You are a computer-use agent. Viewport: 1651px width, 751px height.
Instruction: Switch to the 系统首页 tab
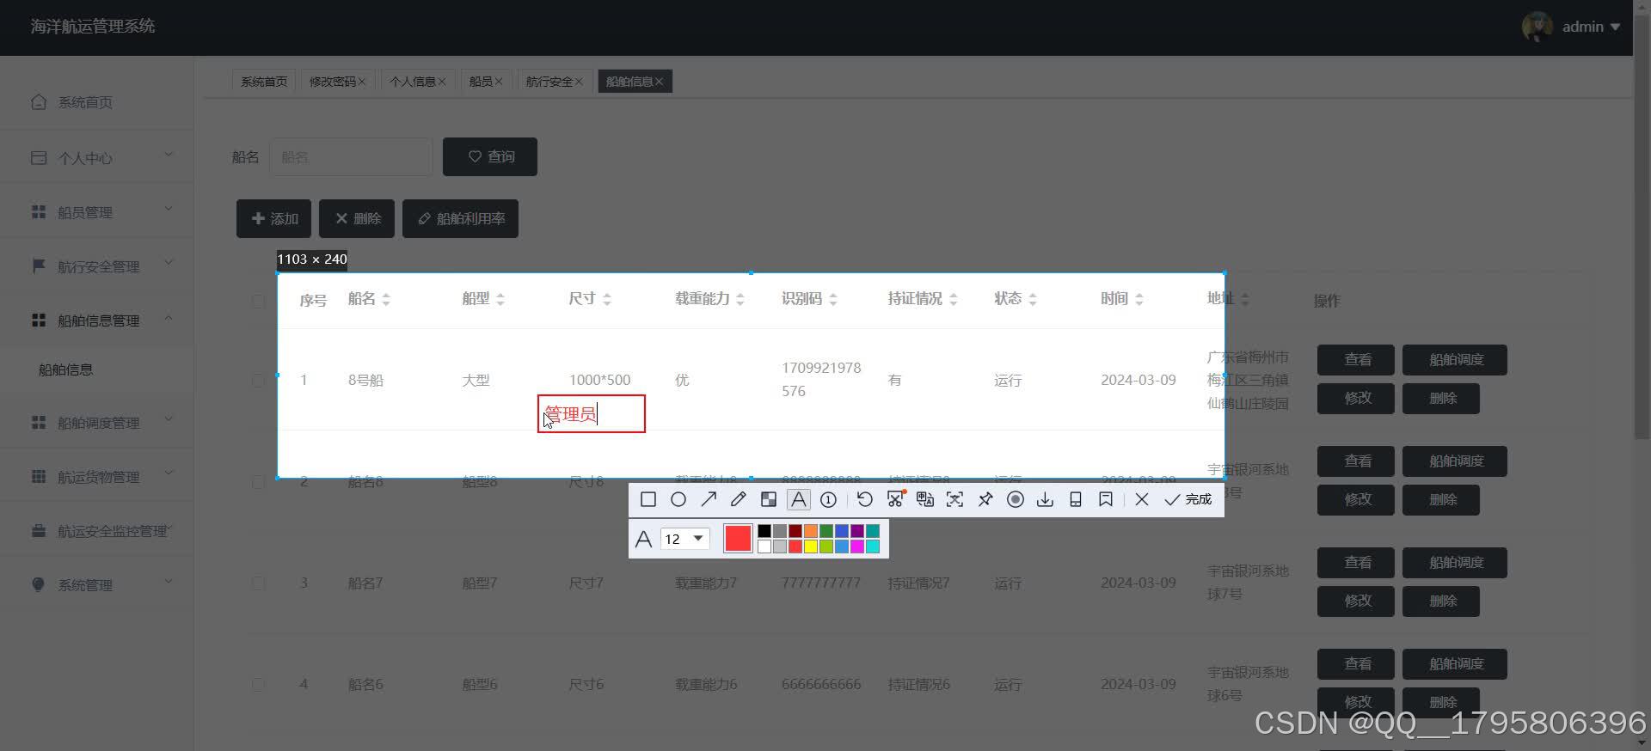coord(264,82)
